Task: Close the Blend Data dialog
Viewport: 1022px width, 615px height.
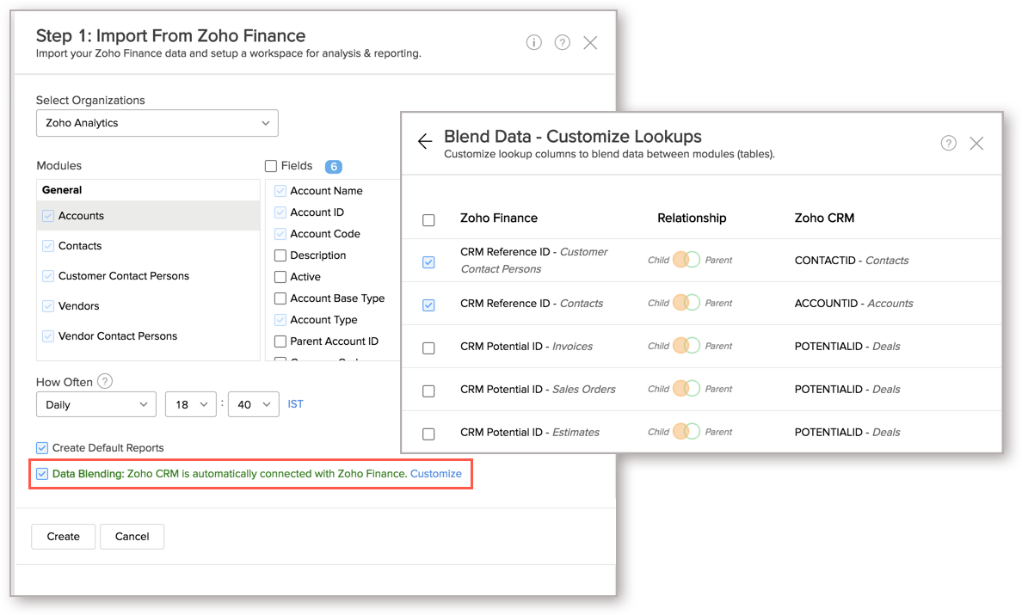Action: 976,144
